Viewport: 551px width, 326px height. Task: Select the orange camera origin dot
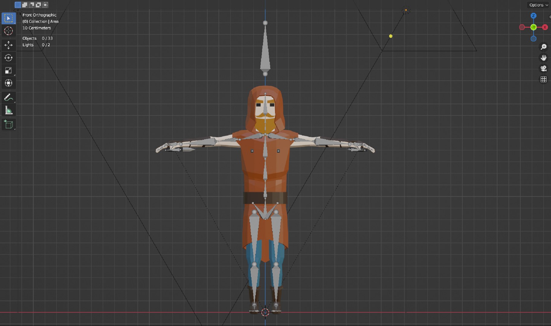point(406,10)
